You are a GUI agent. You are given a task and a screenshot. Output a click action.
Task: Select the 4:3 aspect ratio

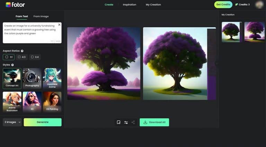[21, 57]
